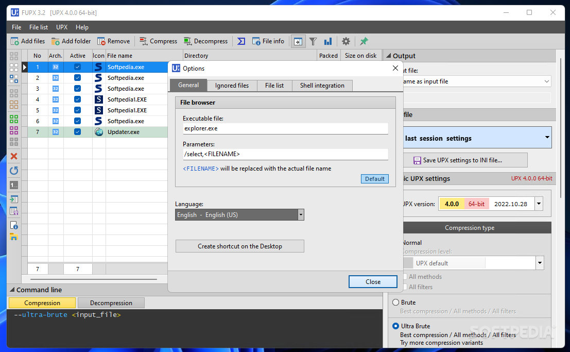
Task: Uncheck Active checkbox in row 2
Action: pos(77,77)
